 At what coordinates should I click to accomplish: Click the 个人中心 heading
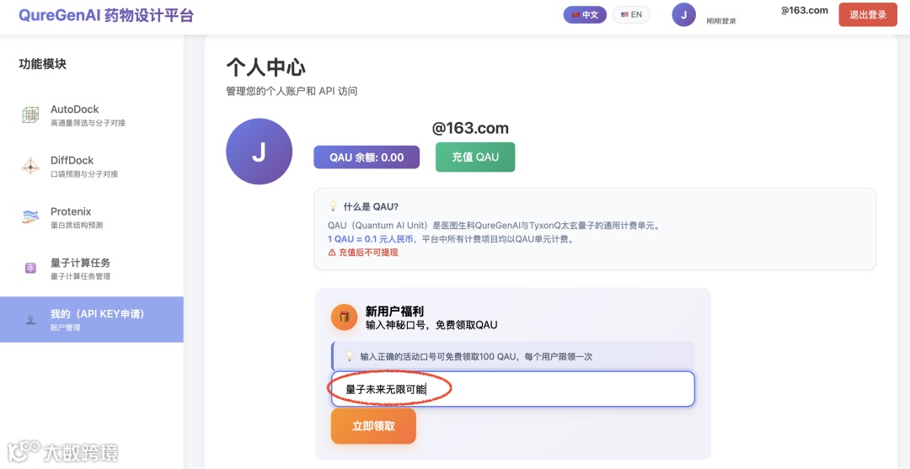click(x=265, y=67)
